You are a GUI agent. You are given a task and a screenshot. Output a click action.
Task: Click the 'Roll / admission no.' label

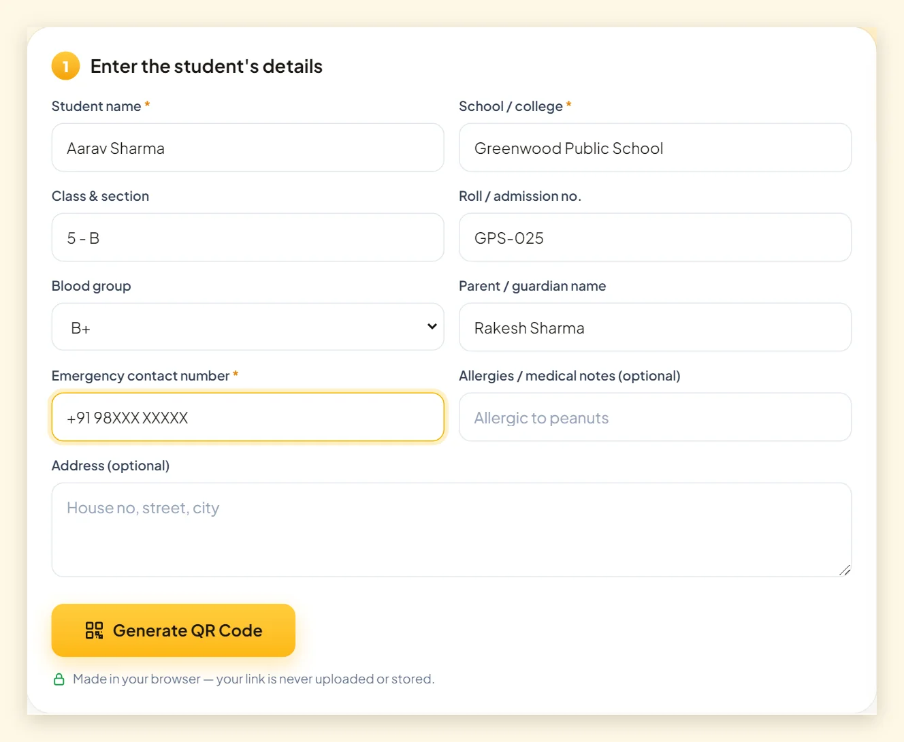click(x=520, y=196)
